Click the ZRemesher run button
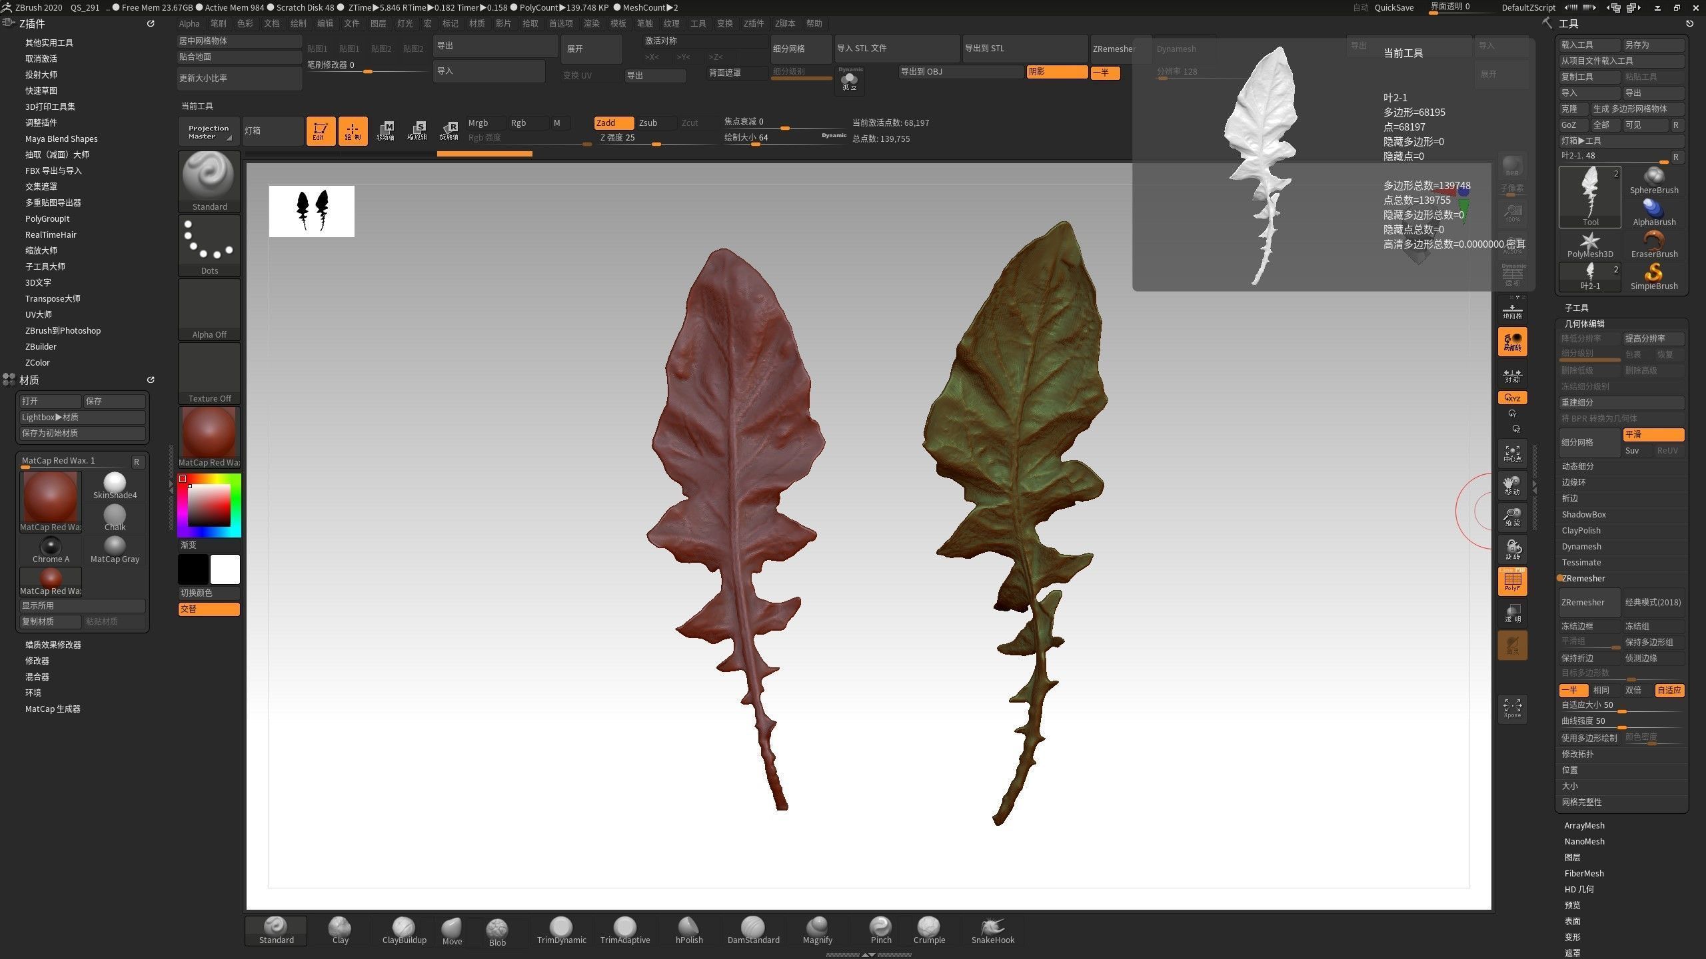This screenshot has height=959, width=1706. pyautogui.click(x=1589, y=602)
